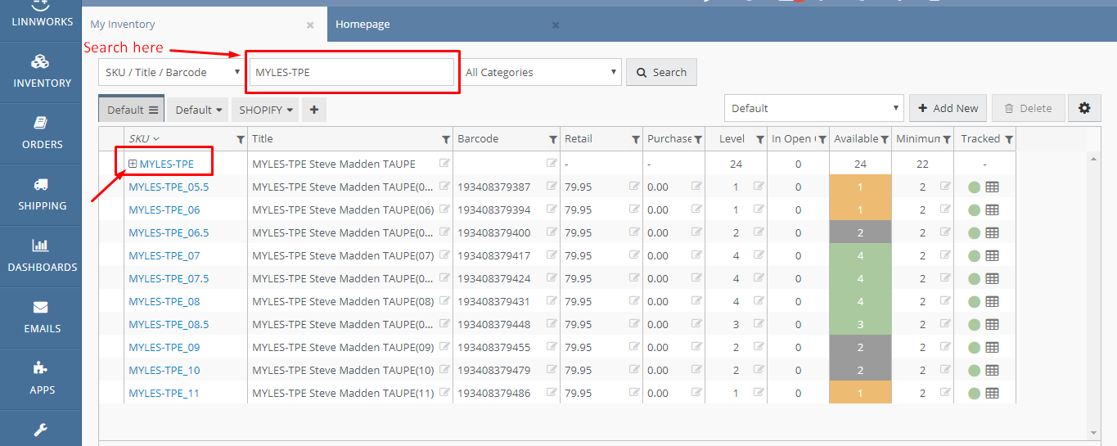Open the MYLES-TPE_11 SKU link
Viewport: 1117px width, 446px height.
coord(164,393)
